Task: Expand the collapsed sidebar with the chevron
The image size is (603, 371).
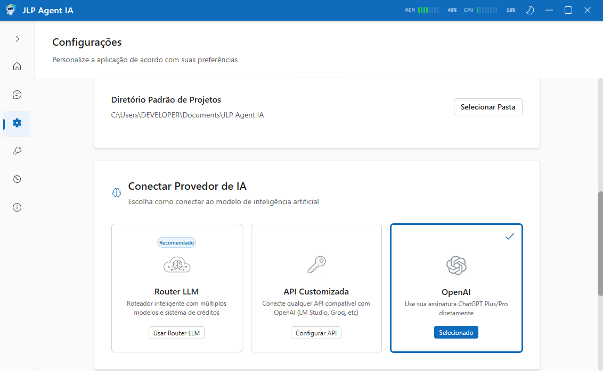Action: (x=17, y=38)
